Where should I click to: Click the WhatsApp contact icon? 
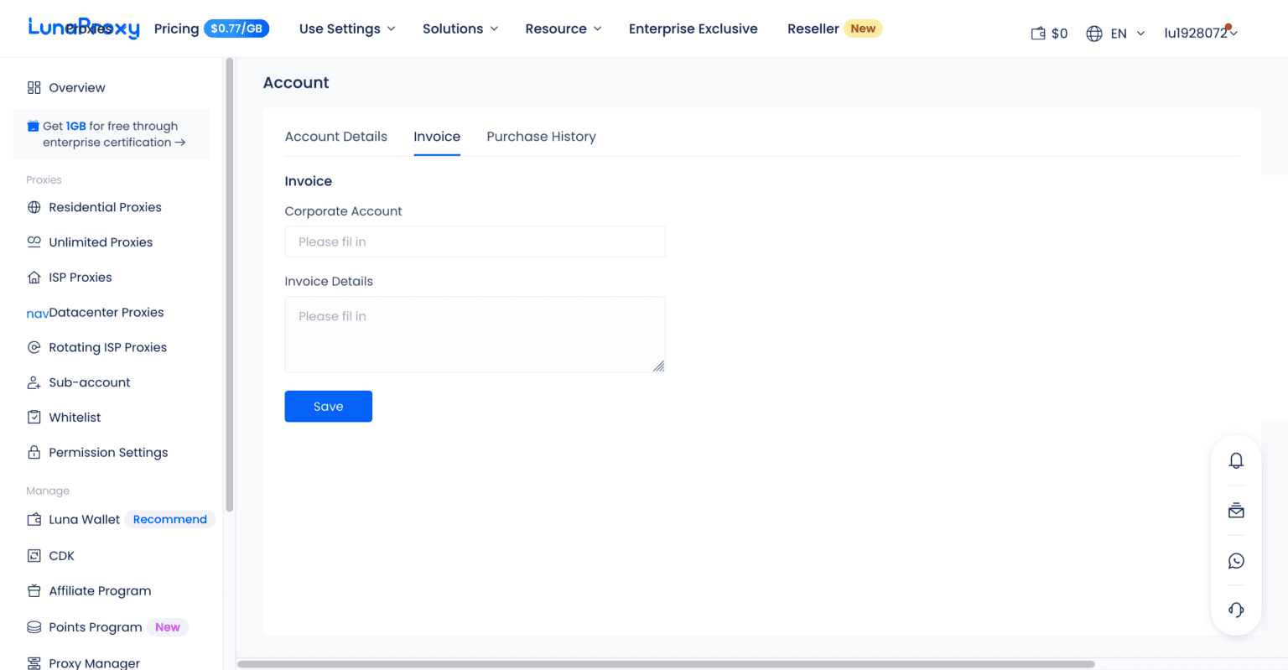1236,561
